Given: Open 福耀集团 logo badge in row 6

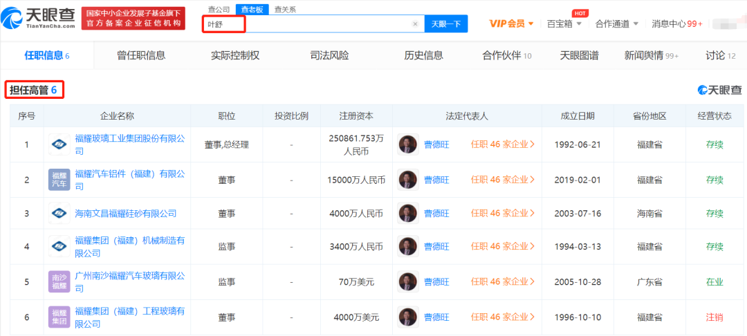Looking at the screenshot, I should [x=59, y=317].
